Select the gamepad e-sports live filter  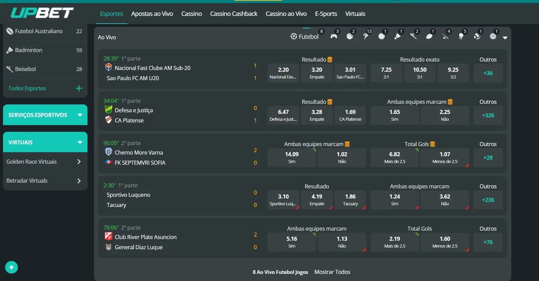tap(334, 36)
